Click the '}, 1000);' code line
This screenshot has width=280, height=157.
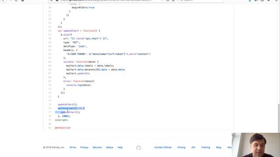coord(64,116)
